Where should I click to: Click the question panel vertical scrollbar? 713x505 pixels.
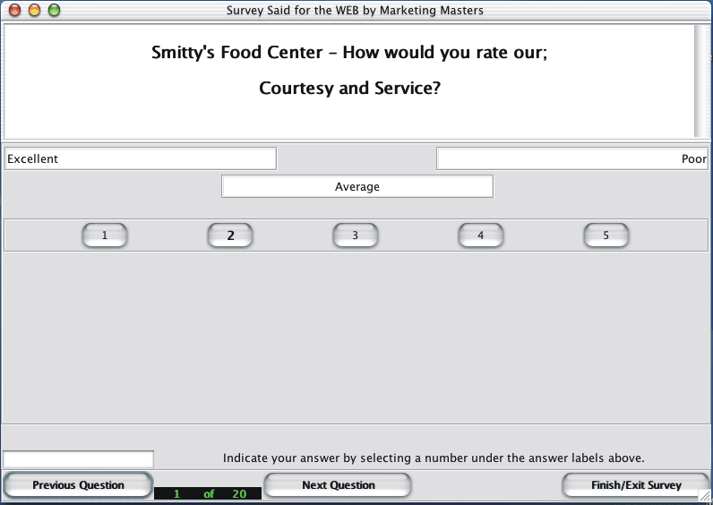click(700, 81)
